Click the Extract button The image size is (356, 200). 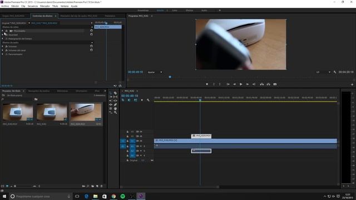click(x=268, y=84)
